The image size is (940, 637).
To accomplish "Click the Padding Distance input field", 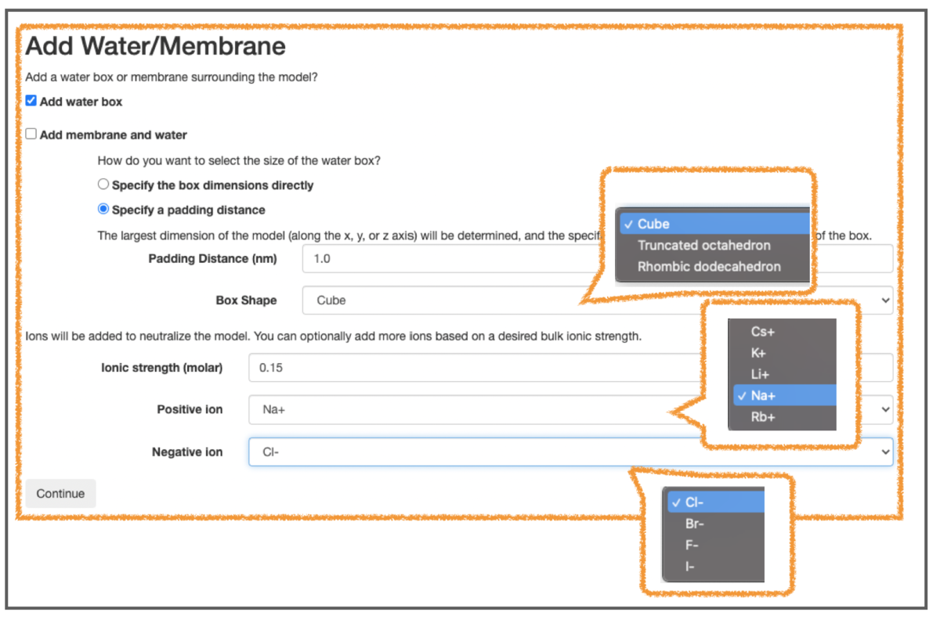I will [x=598, y=258].
